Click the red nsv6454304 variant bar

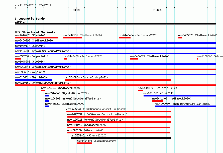coord(85,143)
